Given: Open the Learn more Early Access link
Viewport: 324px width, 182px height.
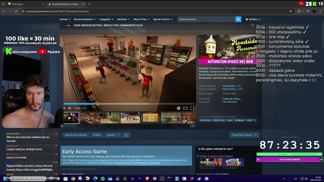Looking at the screenshot, I should coord(154,163).
